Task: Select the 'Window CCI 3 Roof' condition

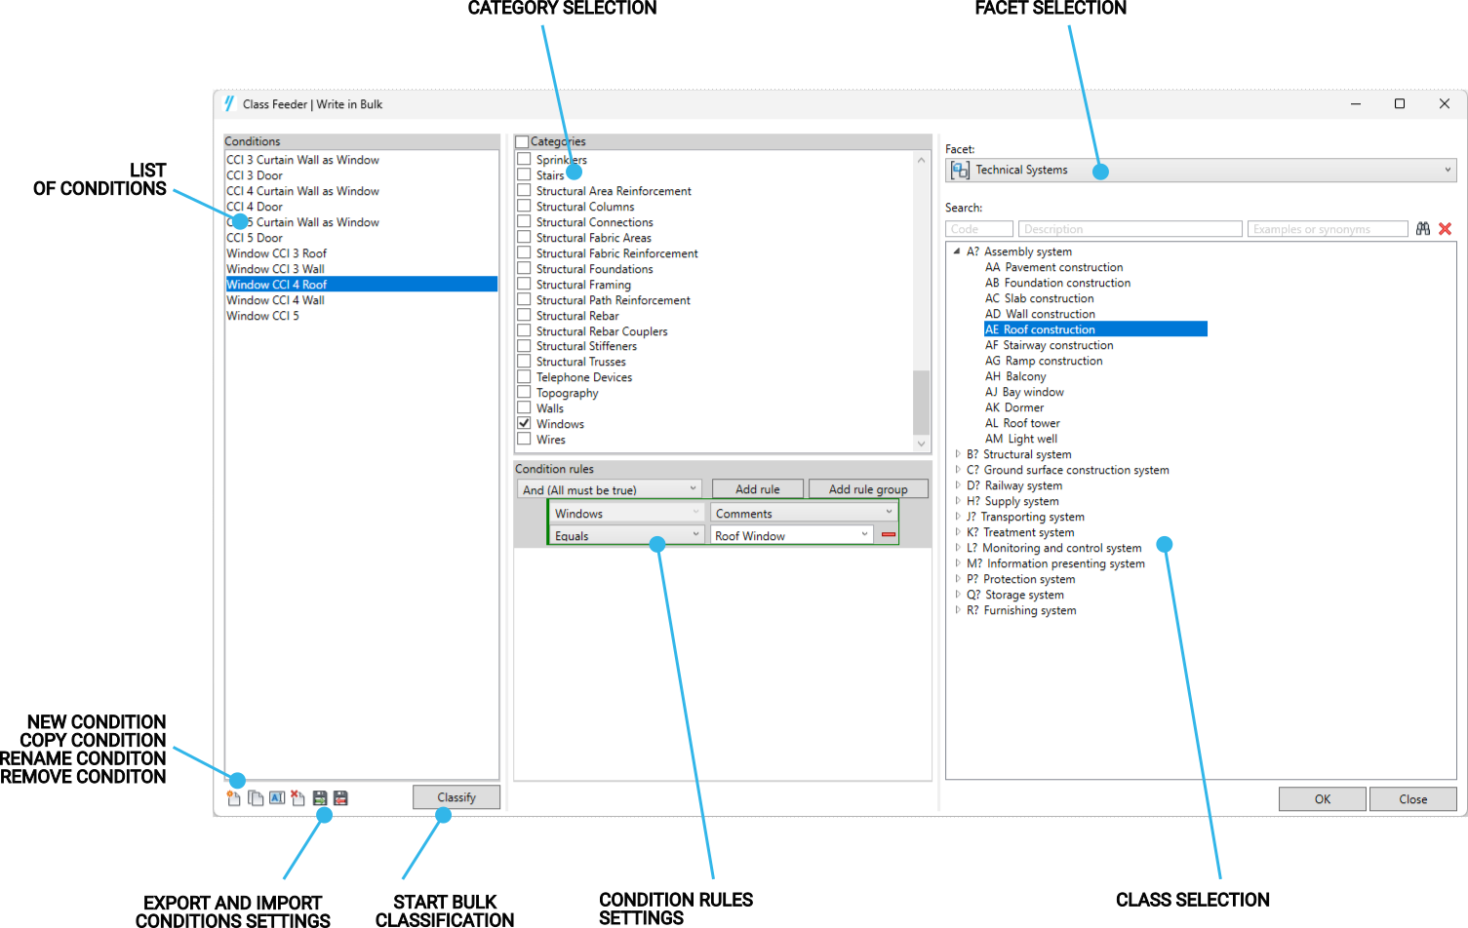Action: pos(277,253)
